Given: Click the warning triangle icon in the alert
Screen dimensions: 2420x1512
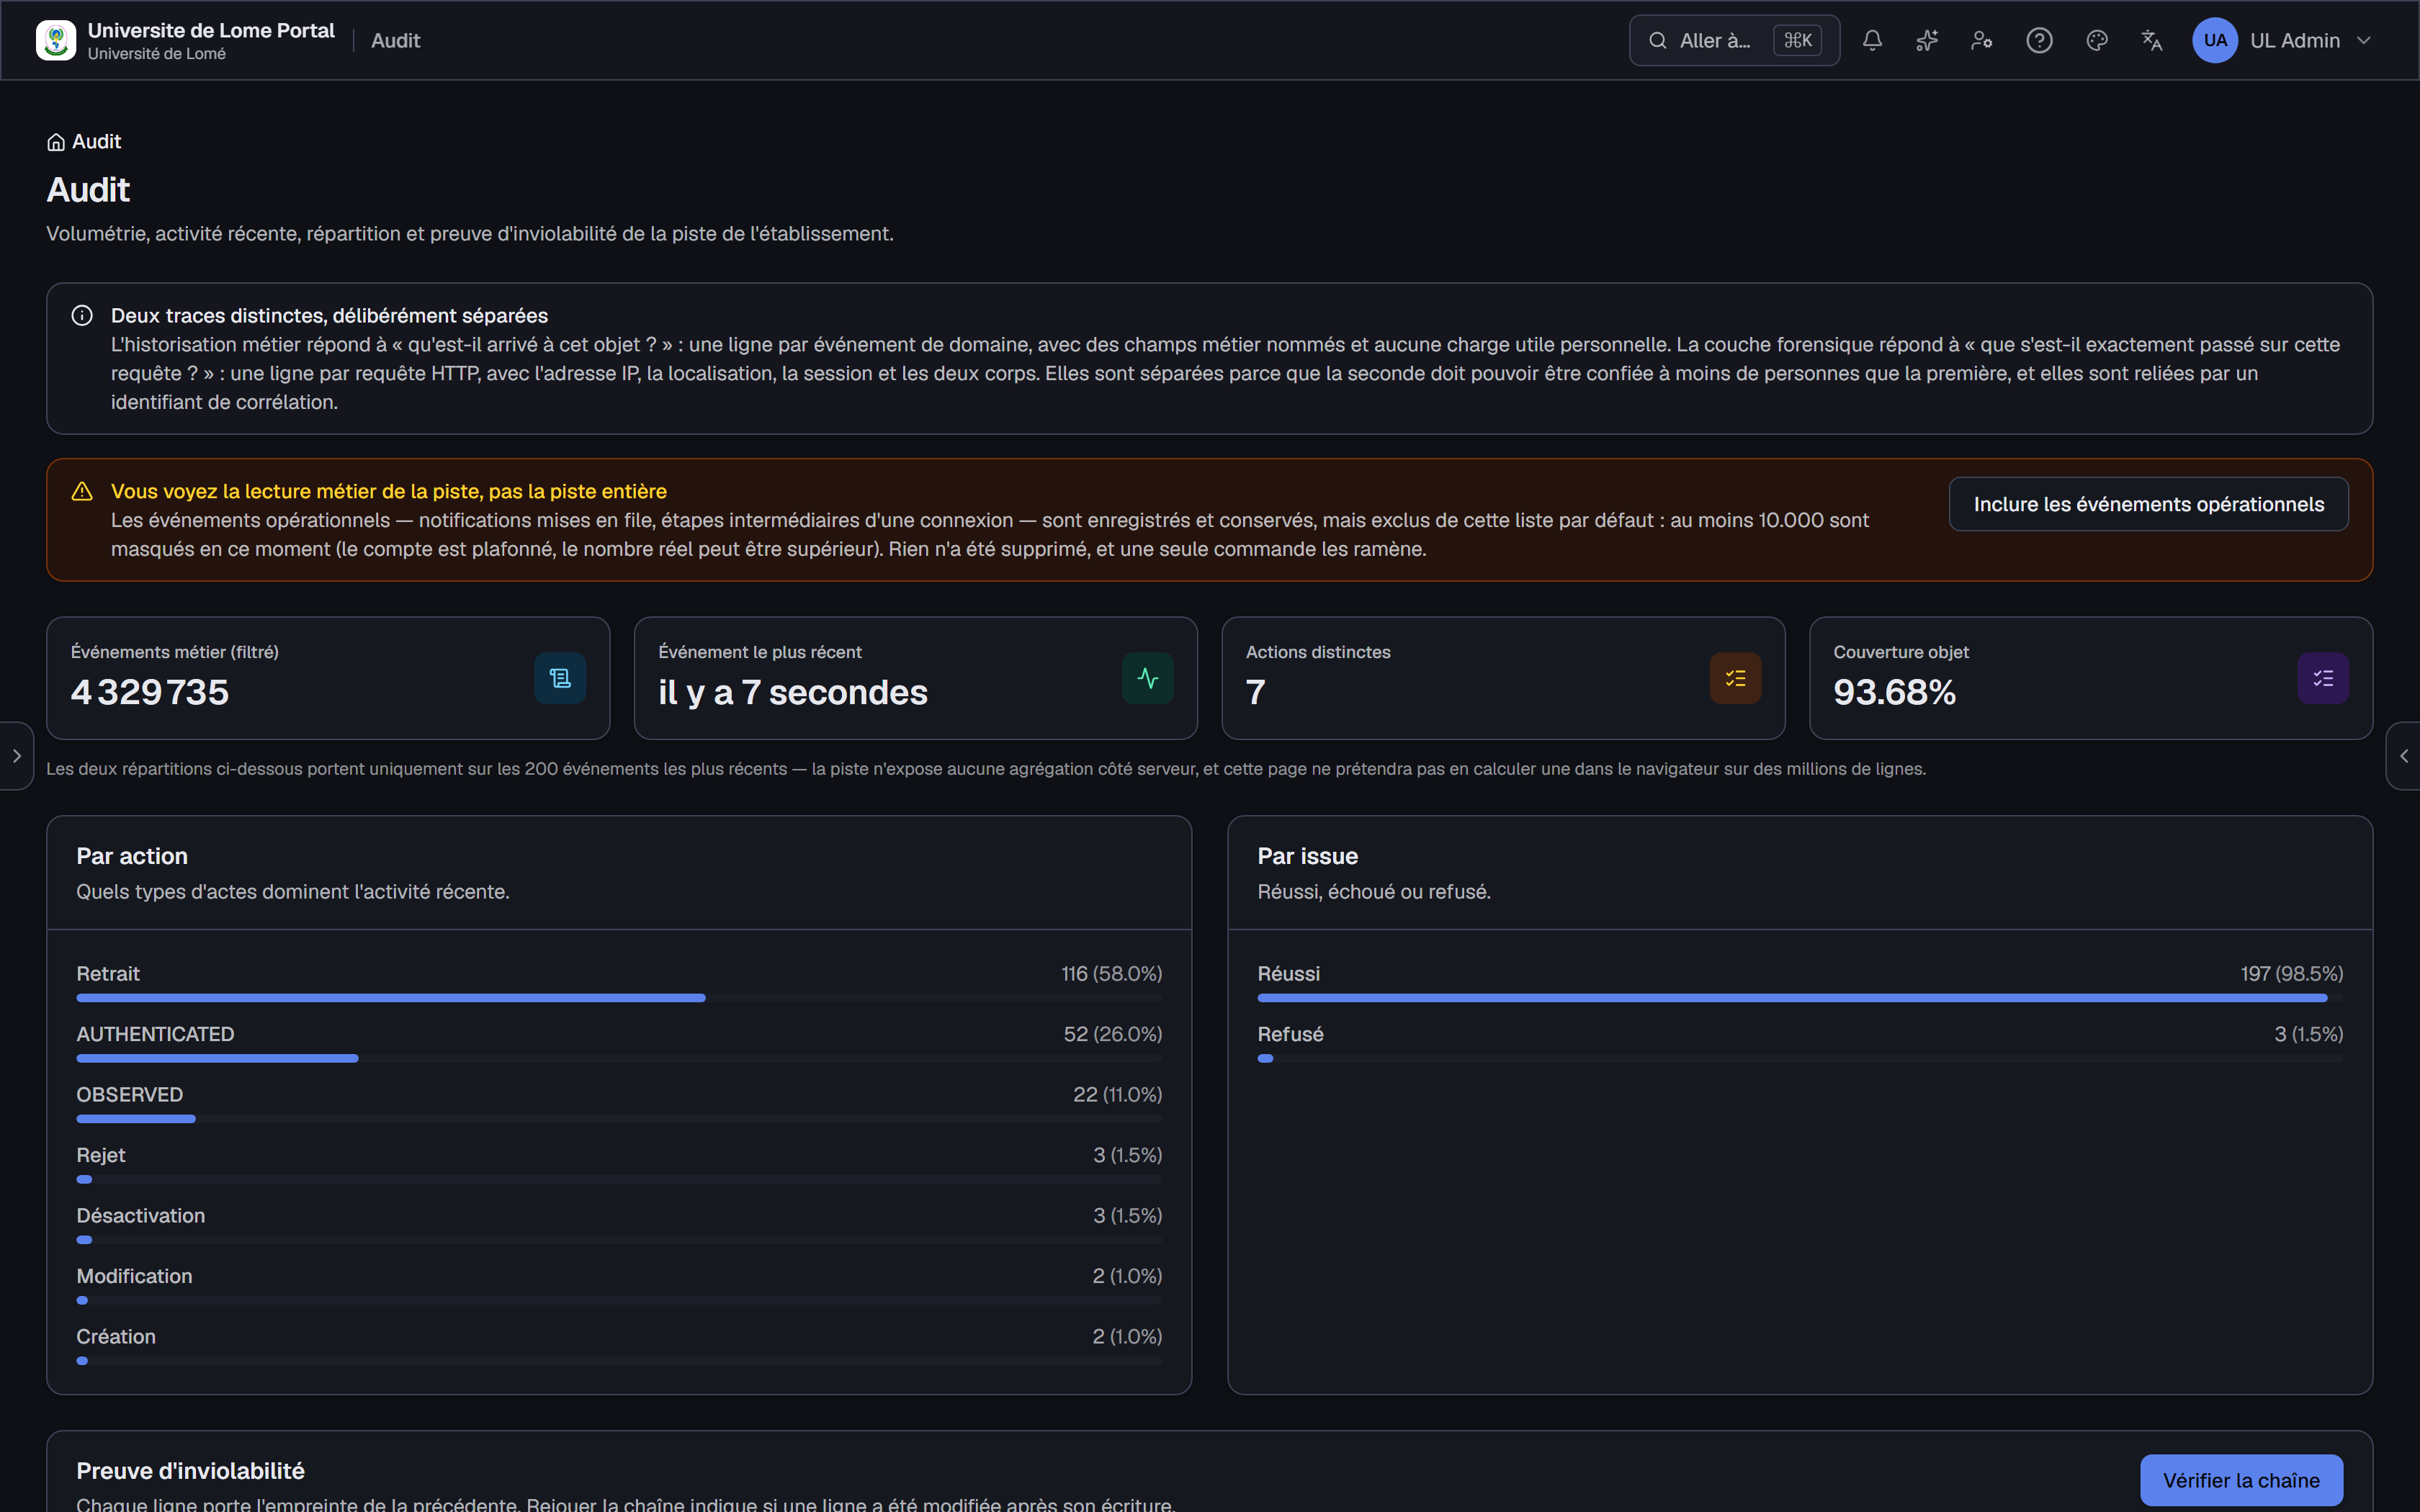Looking at the screenshot, I should [82, 492].
